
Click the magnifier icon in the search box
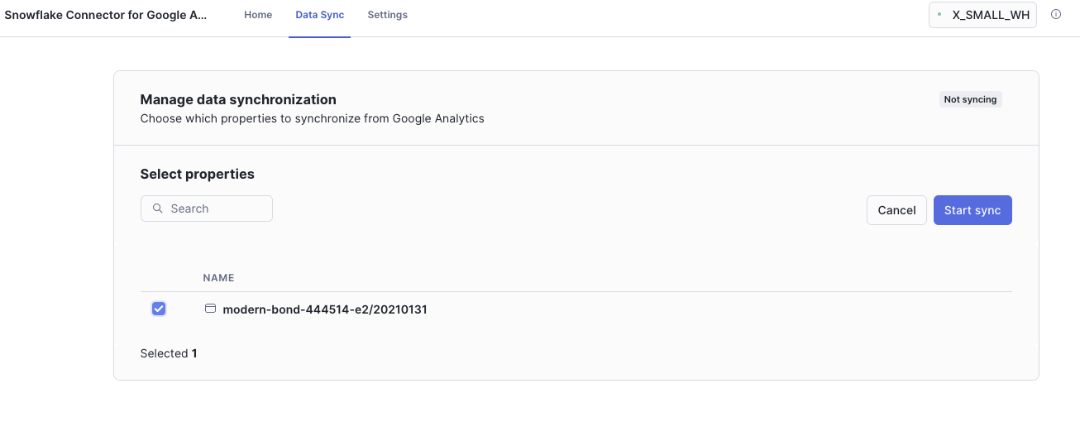(157, 209)
